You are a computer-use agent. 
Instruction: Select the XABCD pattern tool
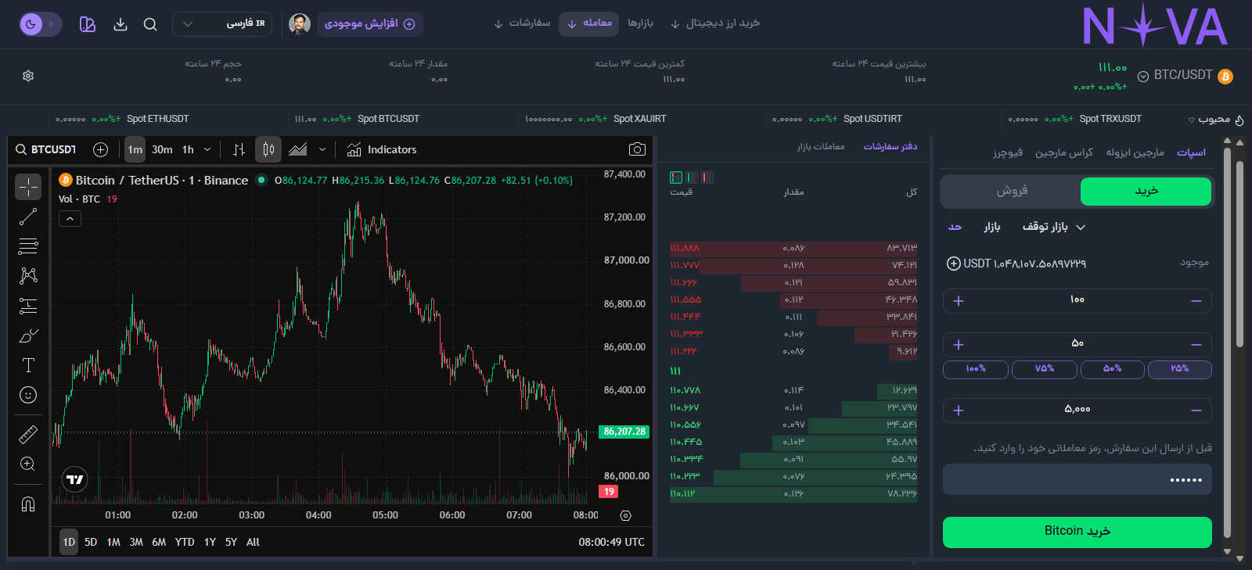(28, 276)
